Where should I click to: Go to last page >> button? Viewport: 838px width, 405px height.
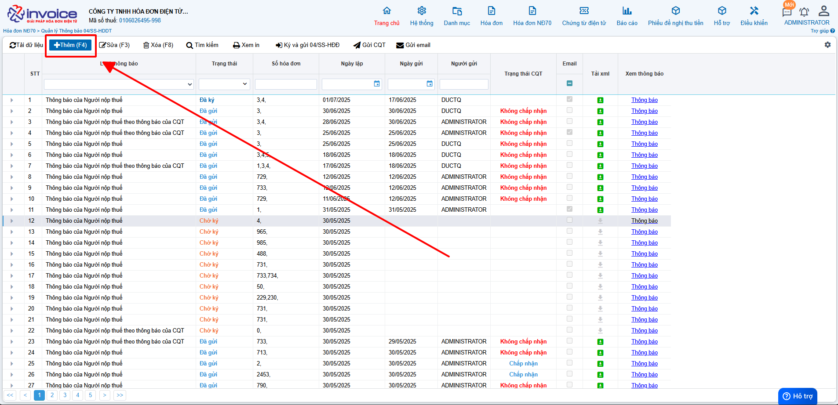click(120, 395)
